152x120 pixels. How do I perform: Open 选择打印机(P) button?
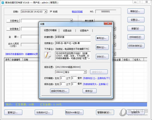[60, 91]
